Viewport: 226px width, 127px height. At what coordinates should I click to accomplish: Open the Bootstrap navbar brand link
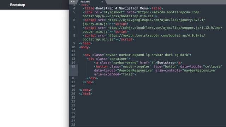[x=17, y=5]
